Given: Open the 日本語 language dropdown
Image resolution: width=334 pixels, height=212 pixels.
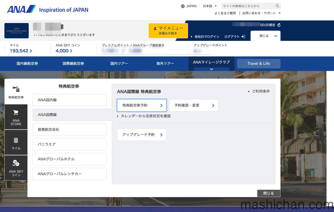Looking at the screenshot, I should coord(210,6).
